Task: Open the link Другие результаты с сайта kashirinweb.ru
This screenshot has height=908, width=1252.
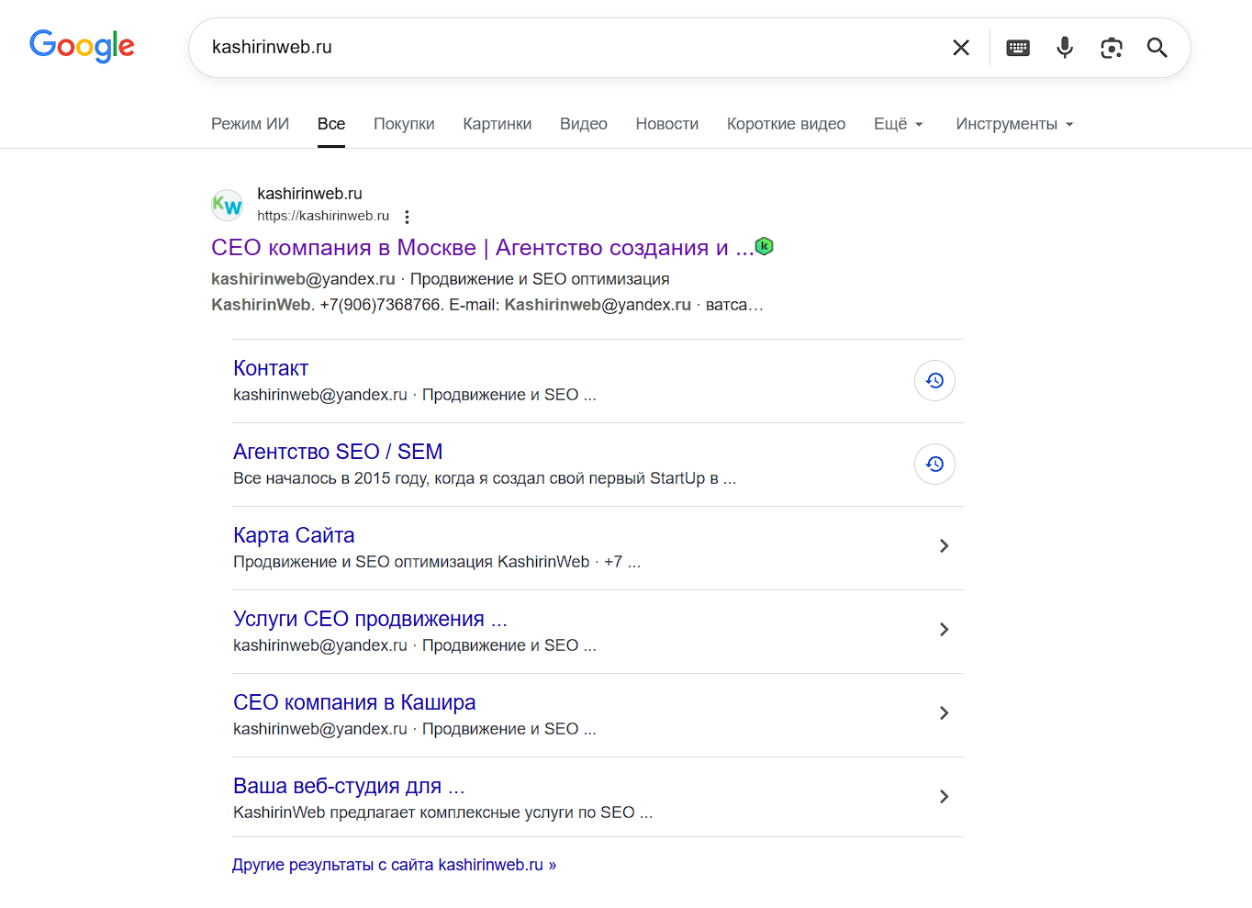Action: 394,864
